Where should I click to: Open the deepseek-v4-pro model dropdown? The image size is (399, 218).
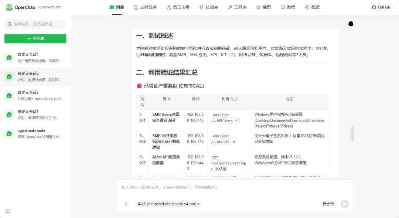169,204
